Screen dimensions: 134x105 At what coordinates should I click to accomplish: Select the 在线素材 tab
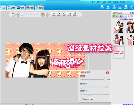tap(120, 16)
